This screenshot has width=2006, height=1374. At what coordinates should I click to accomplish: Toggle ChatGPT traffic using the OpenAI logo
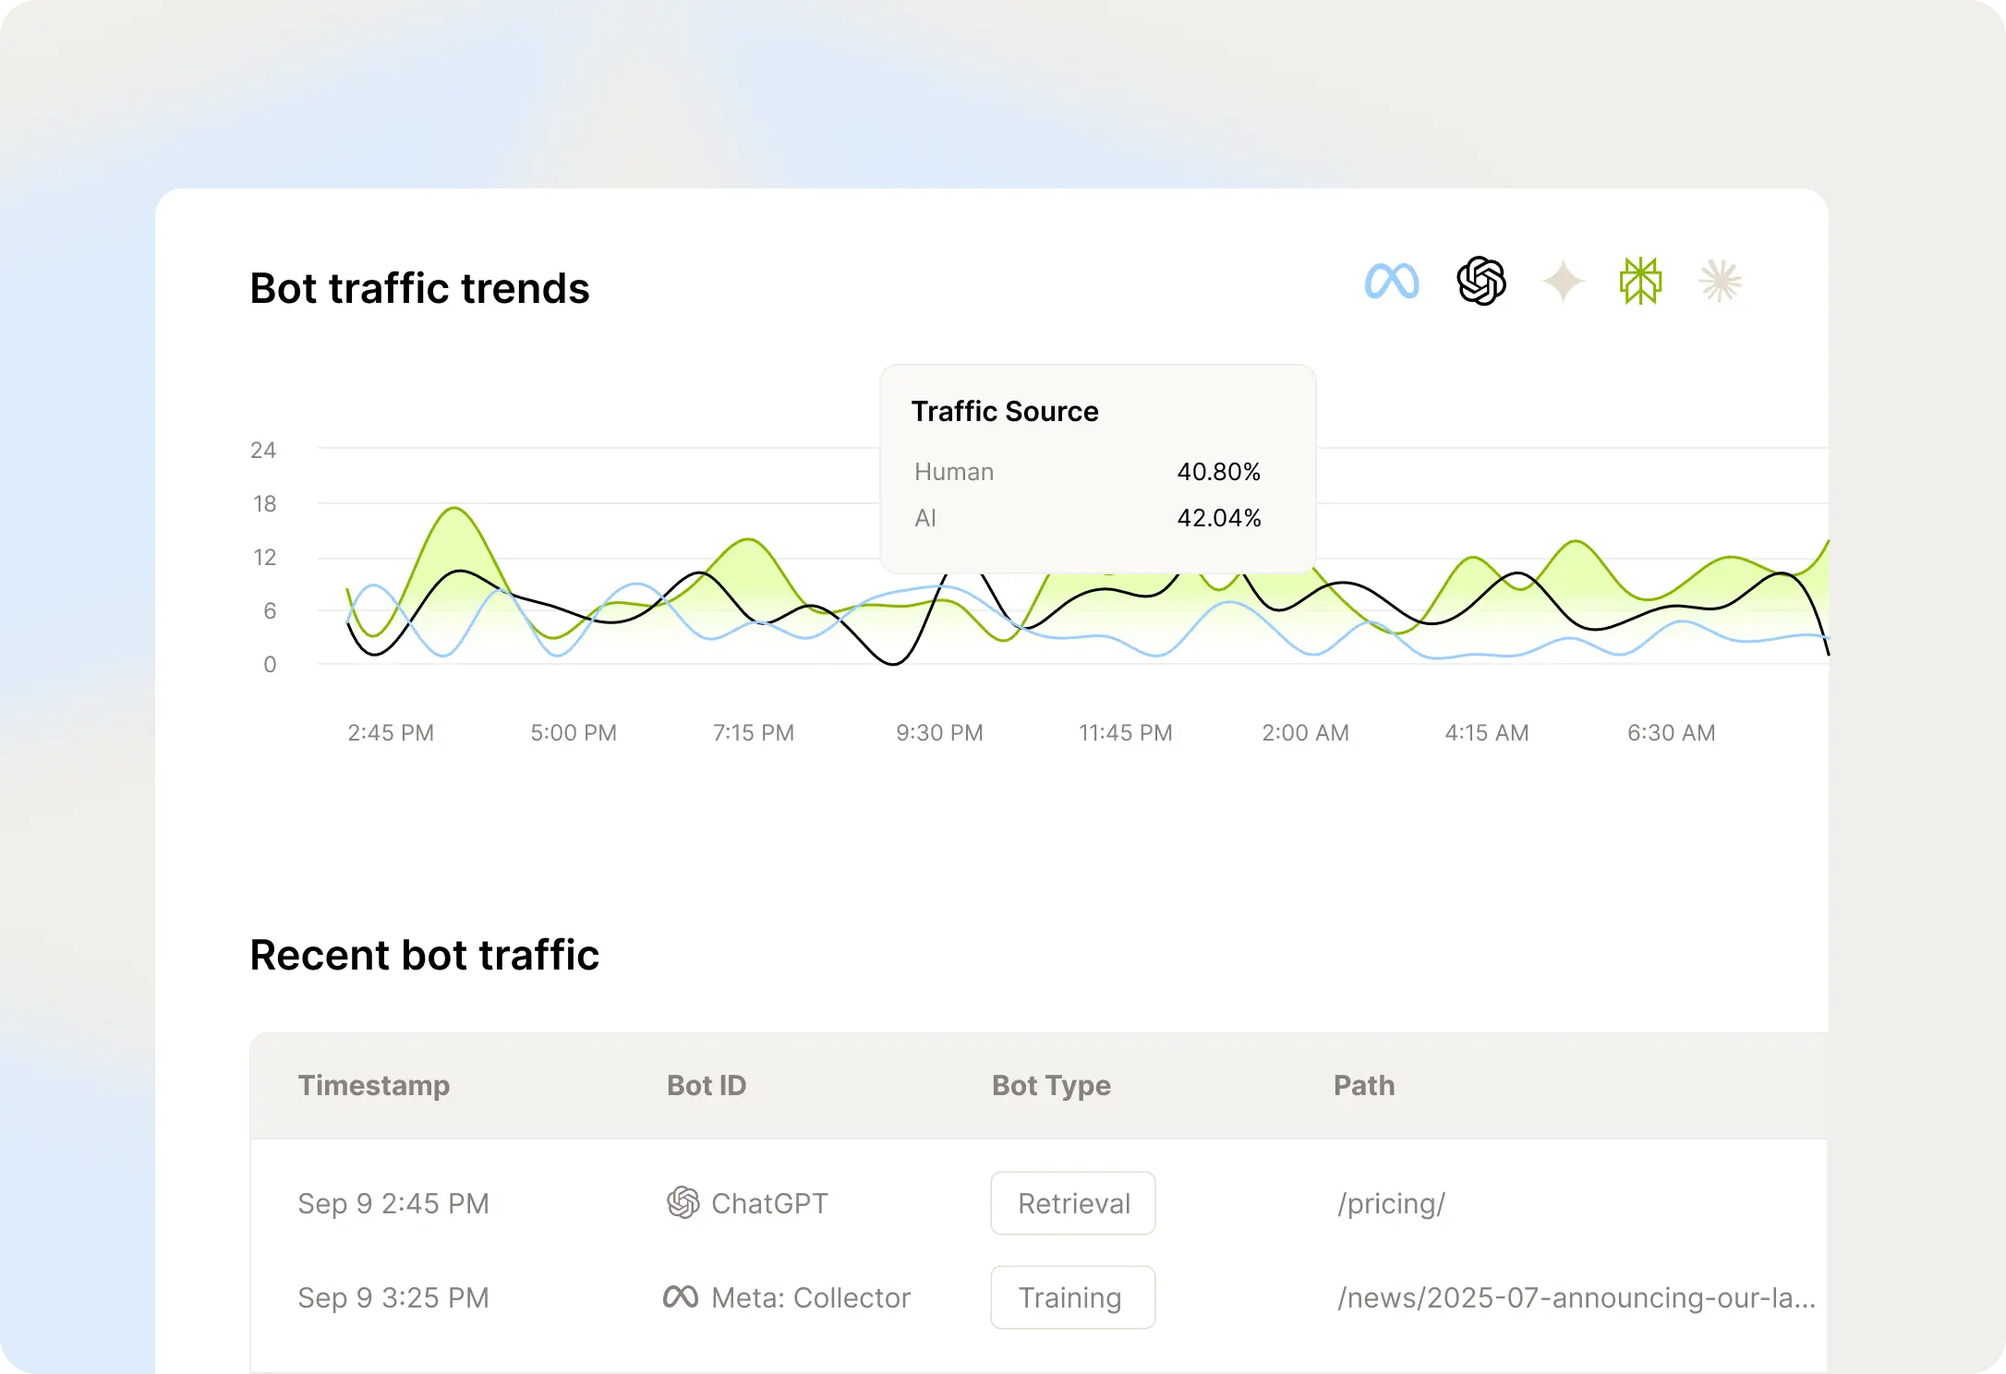(x=1479, y=281)
